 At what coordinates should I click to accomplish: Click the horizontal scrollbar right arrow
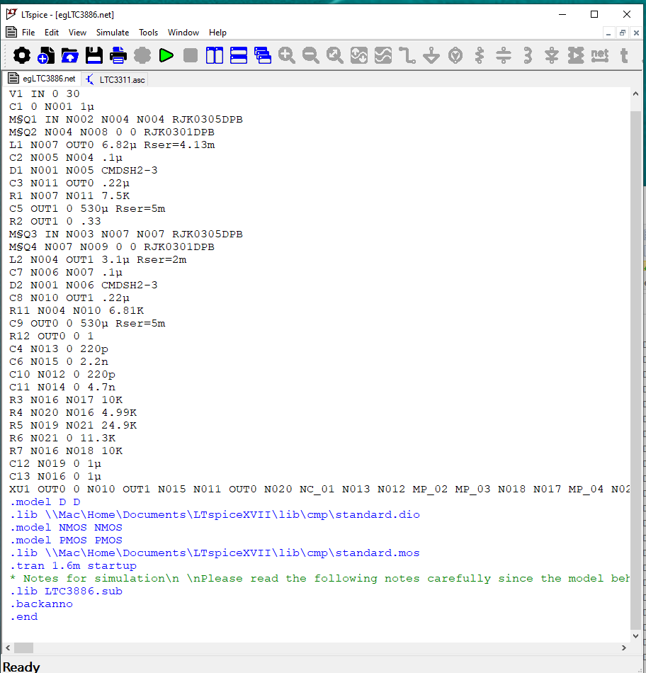click(624, 647)
